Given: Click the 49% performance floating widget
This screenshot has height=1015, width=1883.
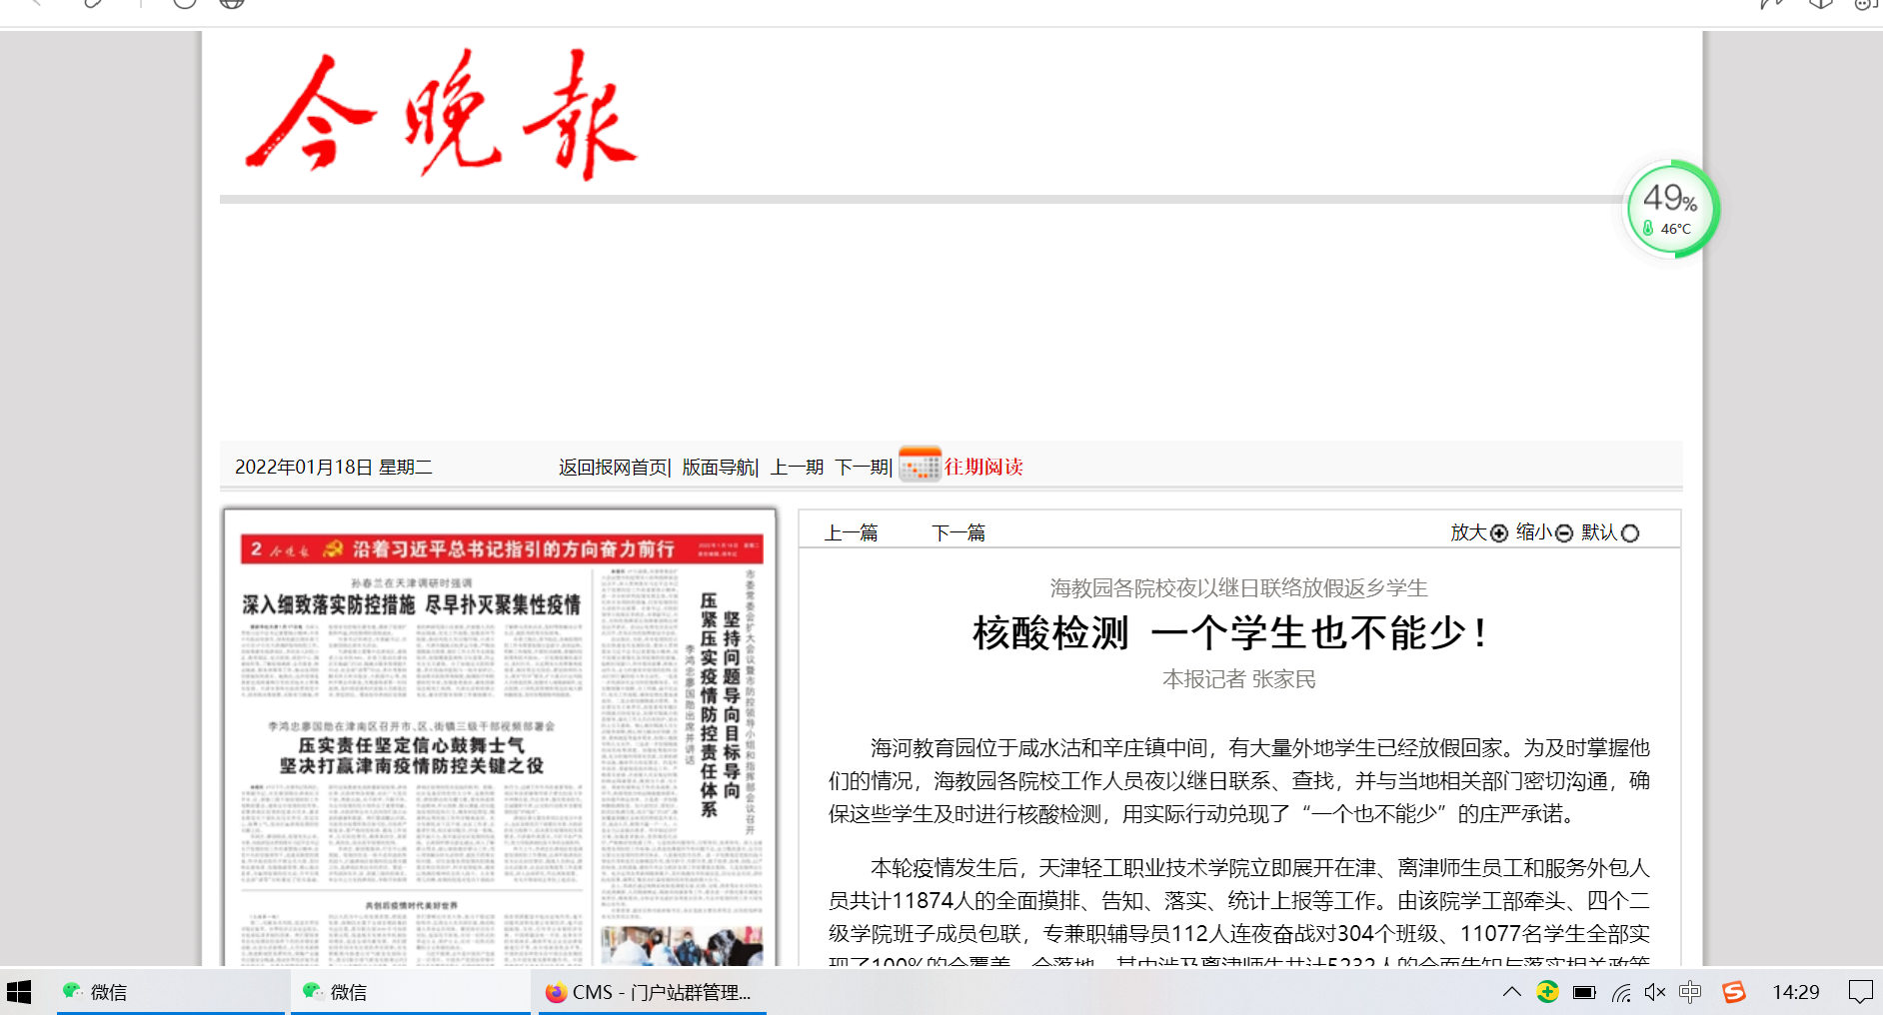Looking at the screenshot, I should pos(1671,209).
